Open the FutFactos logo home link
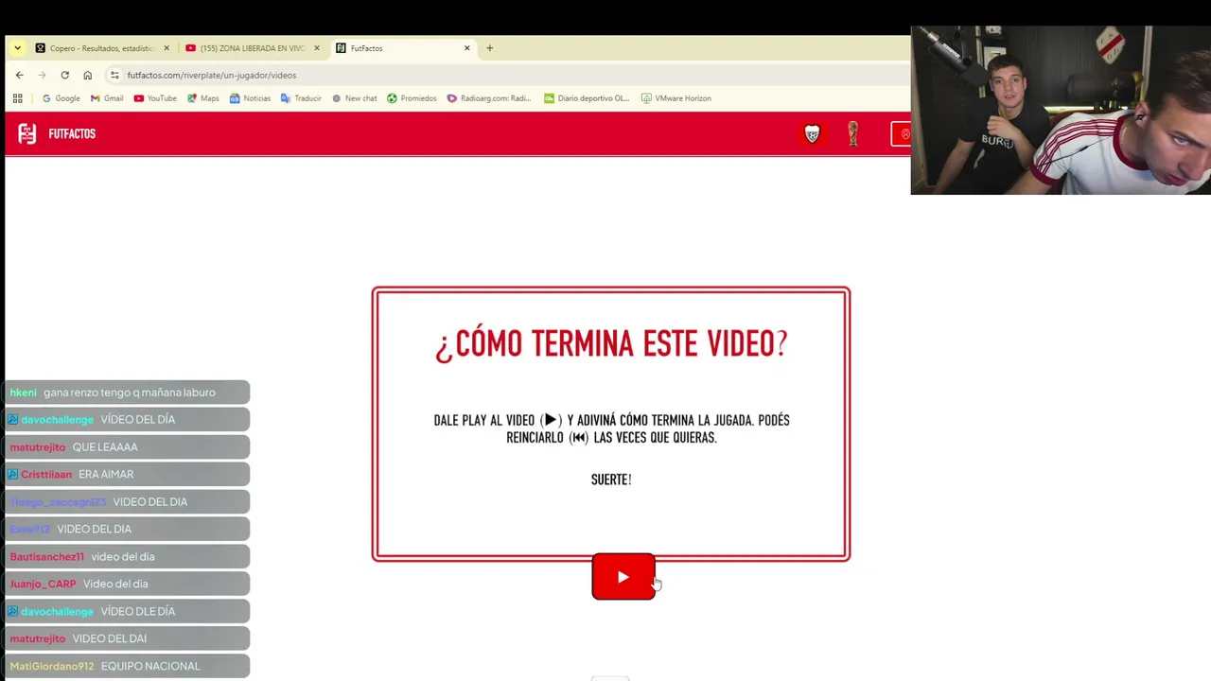 (57, 134)
